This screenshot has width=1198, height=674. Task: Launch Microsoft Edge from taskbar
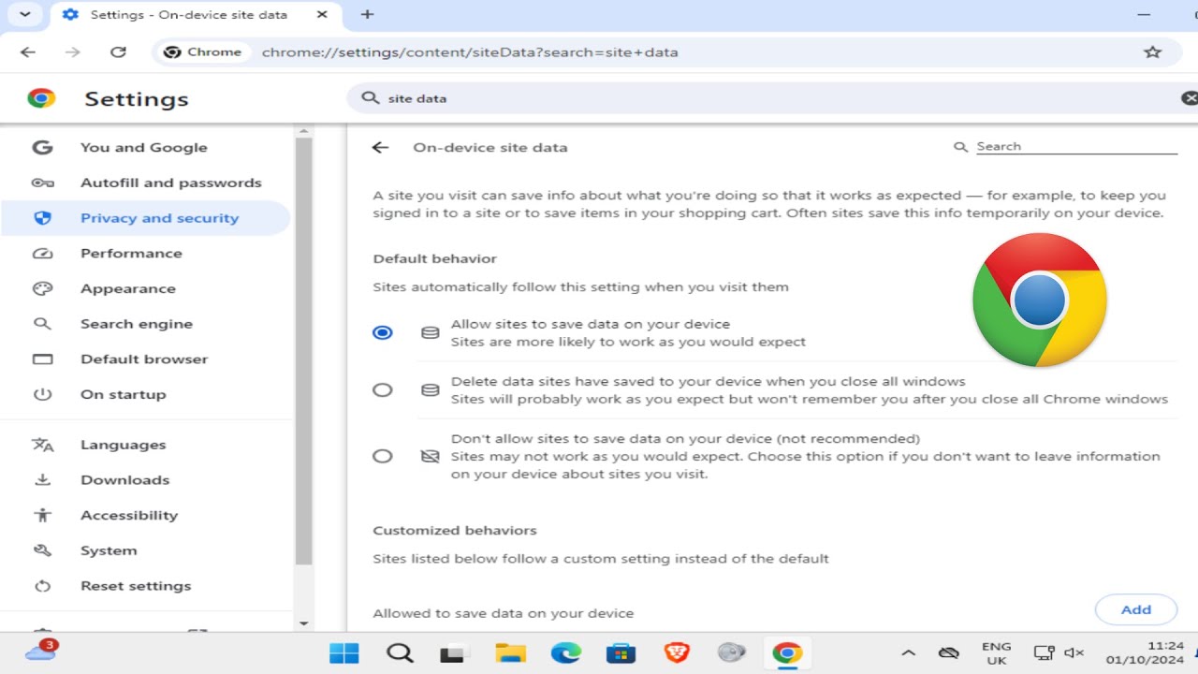[x=565, y=653]
